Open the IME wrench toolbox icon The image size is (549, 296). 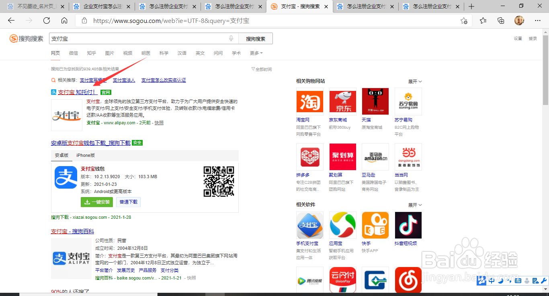[x=544, y=281]
